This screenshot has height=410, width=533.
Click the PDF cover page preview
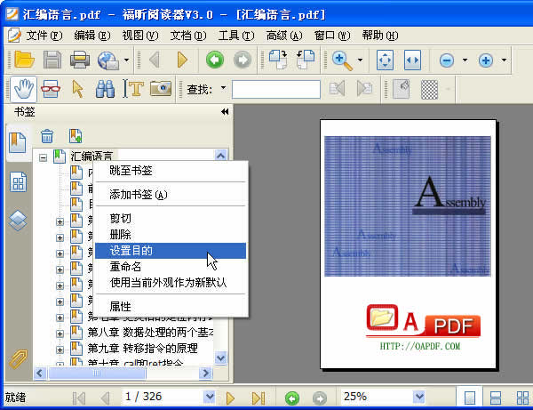click(x=408, y=244)
